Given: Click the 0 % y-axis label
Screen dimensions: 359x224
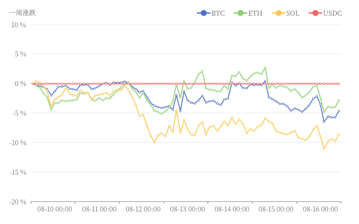Looking at the screenshot, I should pos(20,84).
